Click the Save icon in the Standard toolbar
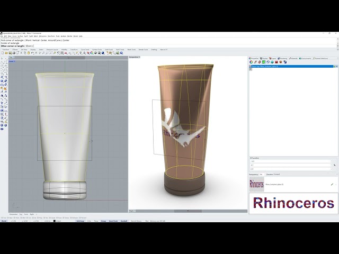This screenshot has width=339, height=254. pyautogui.click(x=10, y=53)
